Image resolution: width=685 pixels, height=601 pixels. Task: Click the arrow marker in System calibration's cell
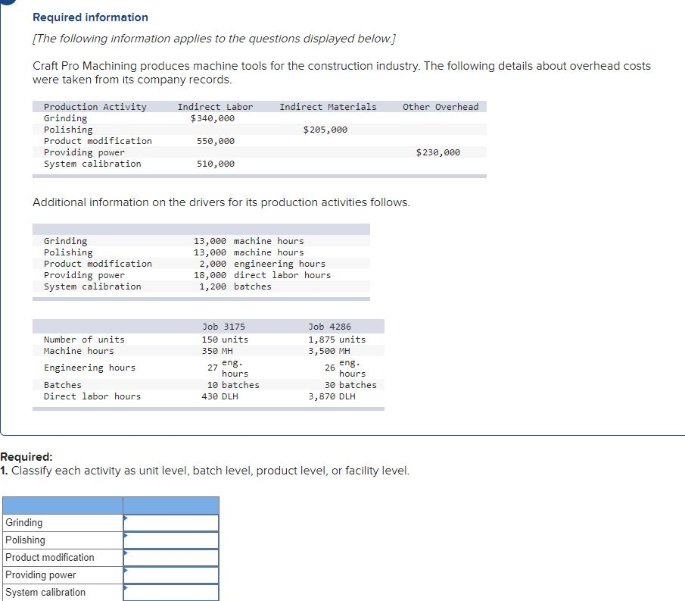coord(127,587)
